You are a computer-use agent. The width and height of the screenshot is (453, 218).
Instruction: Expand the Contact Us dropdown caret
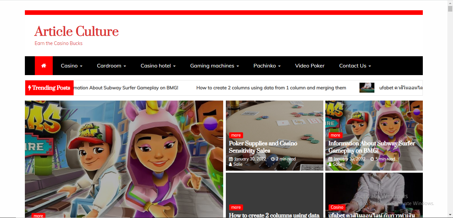point(370,66)
